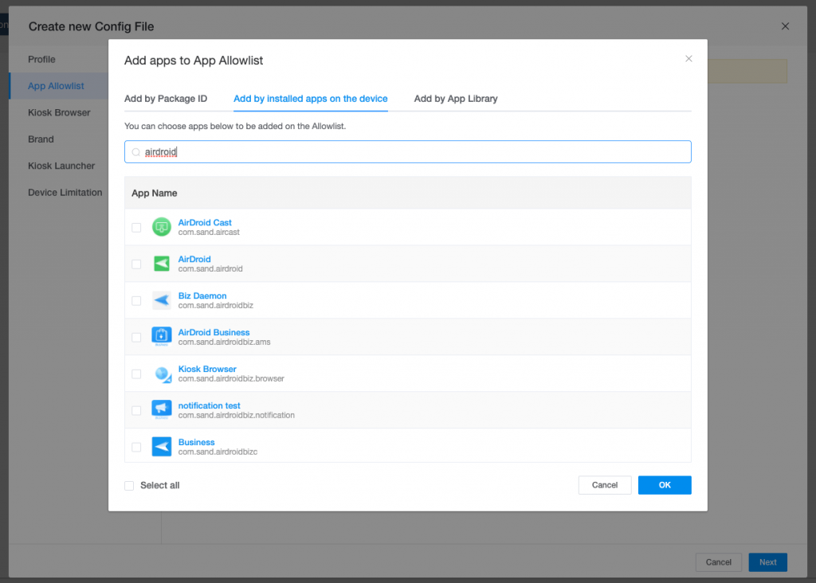Click the Kiosk Browser app name link

point(207,368)
